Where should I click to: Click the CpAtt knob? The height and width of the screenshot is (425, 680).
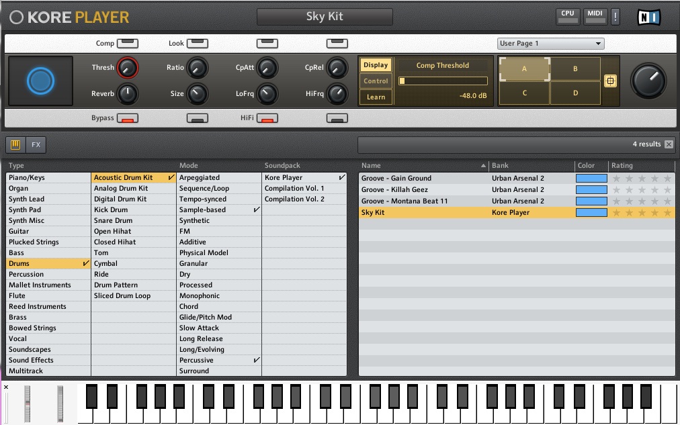tap(267, 68)
